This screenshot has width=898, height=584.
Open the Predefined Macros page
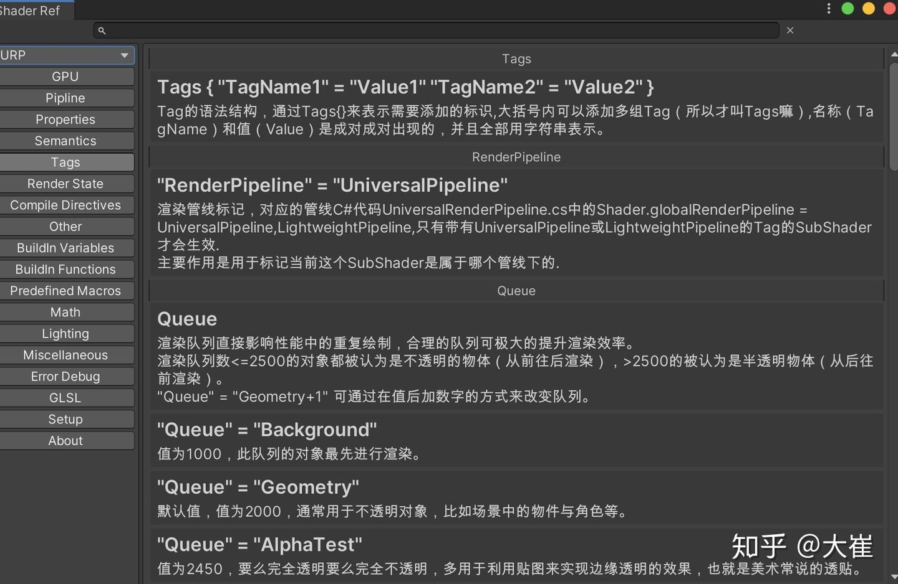pyautogui.click(x=66, y=290)
